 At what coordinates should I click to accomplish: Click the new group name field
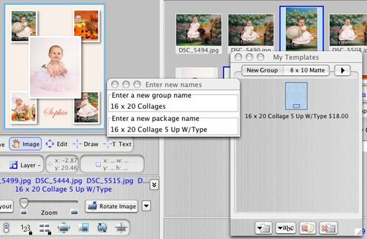(x=173, y=106)
